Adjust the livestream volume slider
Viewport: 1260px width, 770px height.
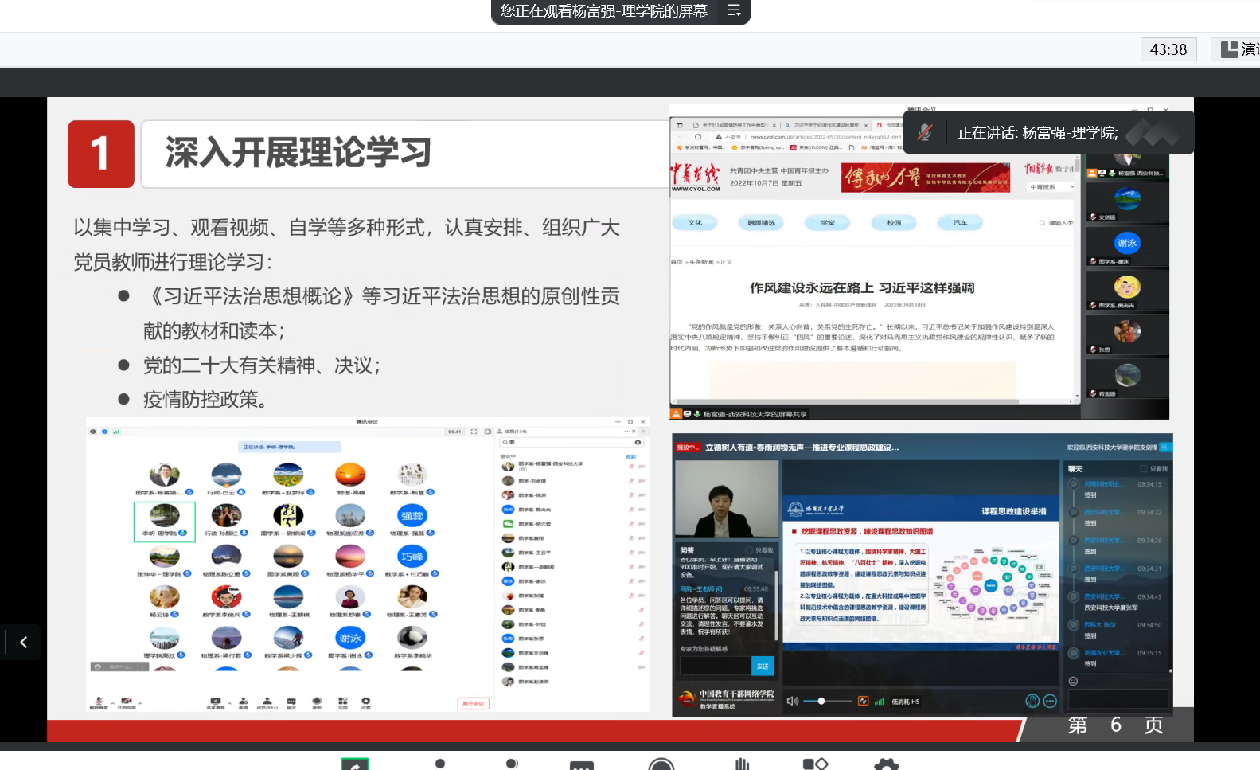click(x=821, y=701)
